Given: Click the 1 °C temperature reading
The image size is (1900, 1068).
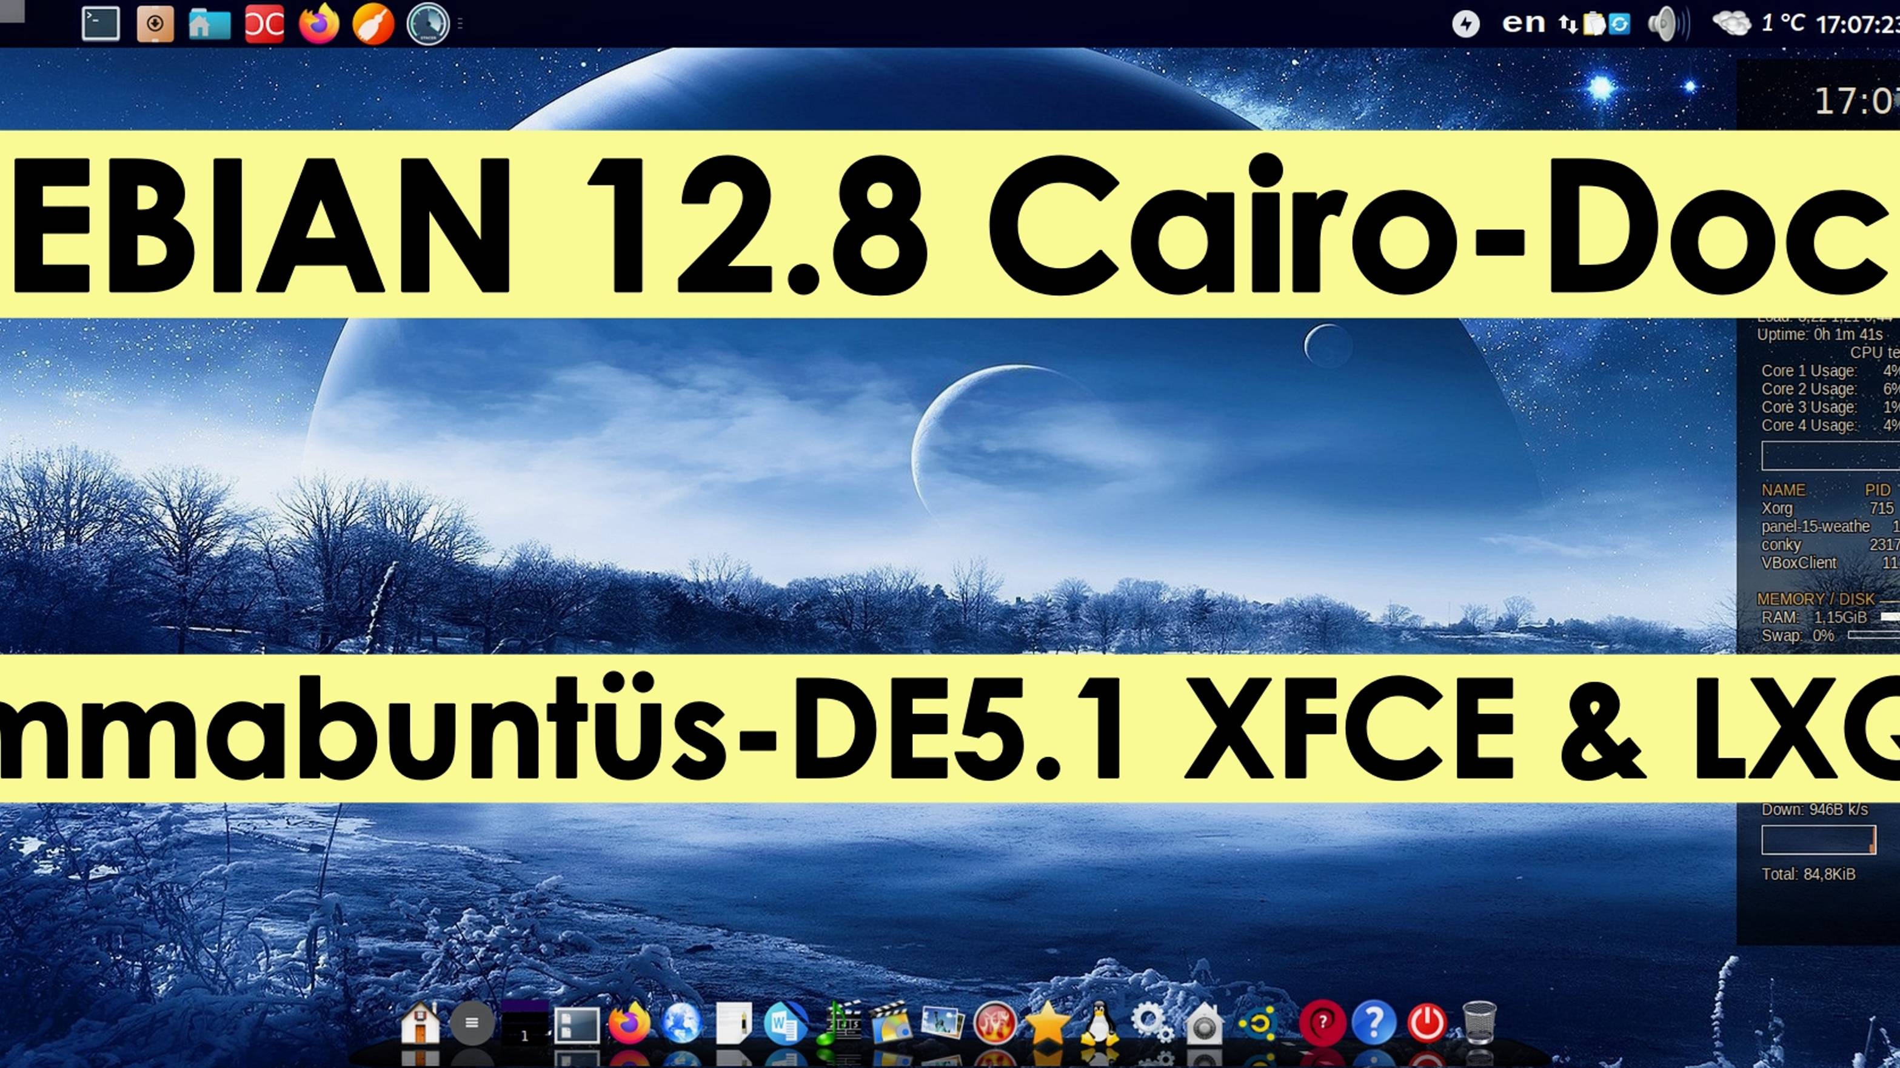Looking at the screenshot, I should pyautogui.click(x=1783, y=23).
